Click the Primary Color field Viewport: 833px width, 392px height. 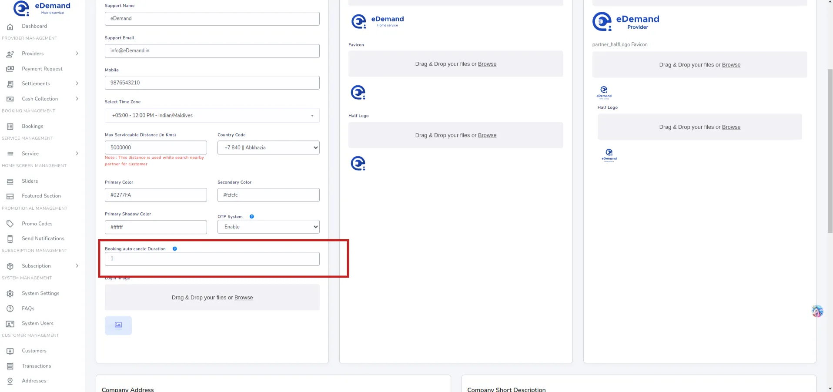point(156,195)
